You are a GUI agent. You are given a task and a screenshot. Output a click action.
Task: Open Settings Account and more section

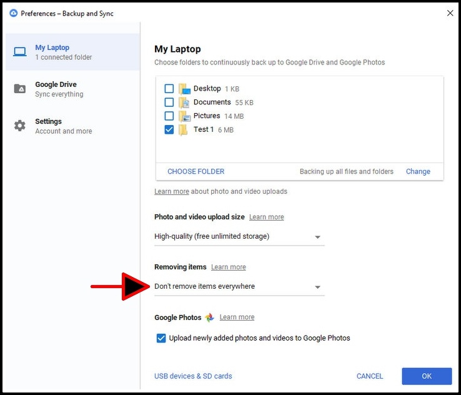click(x=72, y=126)
